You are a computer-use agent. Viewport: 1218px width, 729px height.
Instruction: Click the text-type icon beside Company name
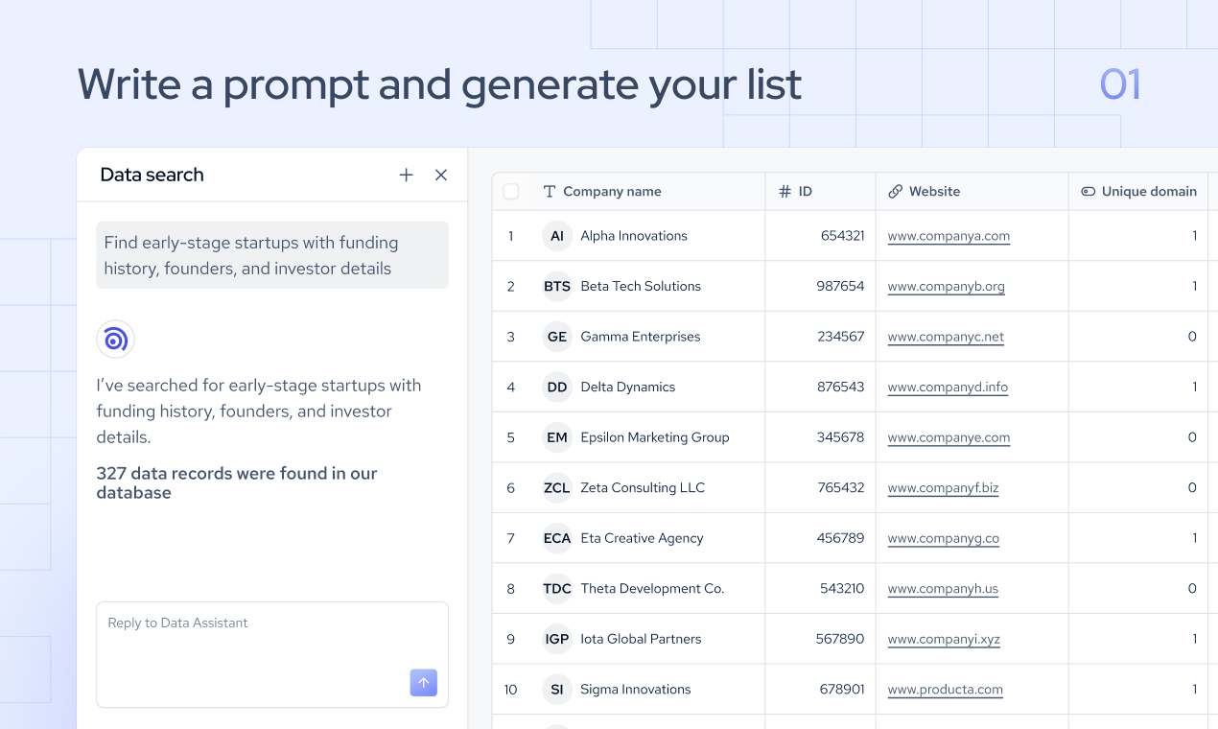pos(549,191)
